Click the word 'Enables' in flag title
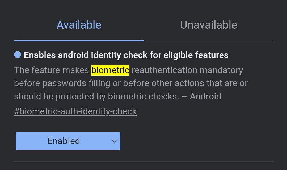Image resolution: width=287 pixels, height=170 pixels. pyautogui.click(x=40, y=55)
